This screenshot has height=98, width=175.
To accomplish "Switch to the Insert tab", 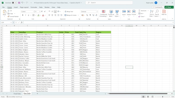I will point(16,7).
